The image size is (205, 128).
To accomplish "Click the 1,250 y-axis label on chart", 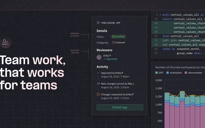I will point(159,97).
